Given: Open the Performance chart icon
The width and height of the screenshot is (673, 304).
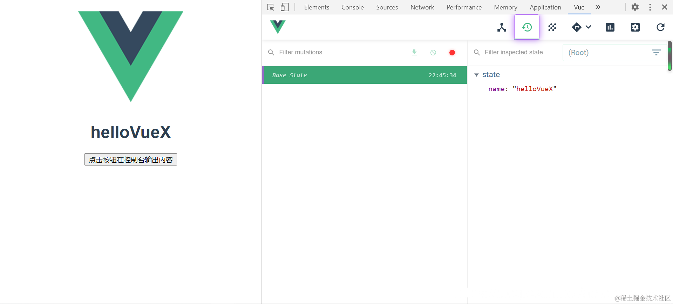Looking at the screenshot, I should click(x=610, y=27).
